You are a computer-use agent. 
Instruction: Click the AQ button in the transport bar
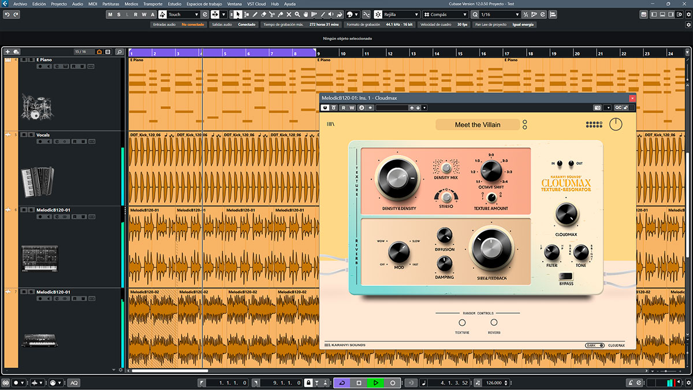point(74,382)
